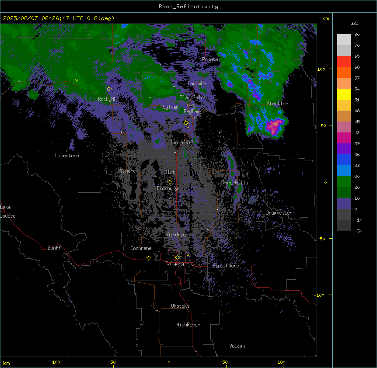This screenshot has height=368, width=377.
Task: Click the Limestone label
Action: tap(67, 156)
